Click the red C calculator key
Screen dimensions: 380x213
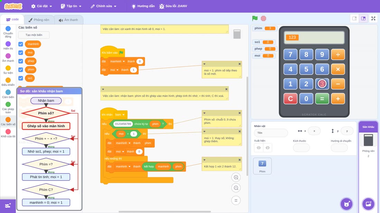290,99
